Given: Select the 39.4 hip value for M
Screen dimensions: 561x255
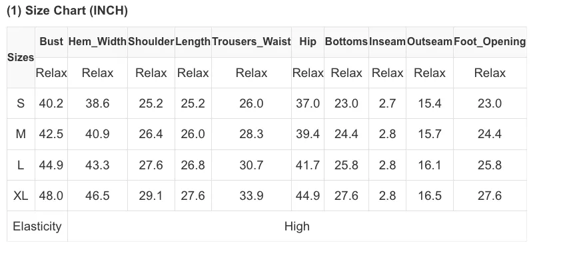Looking at the screenshot, I should [x=308, y=134].
